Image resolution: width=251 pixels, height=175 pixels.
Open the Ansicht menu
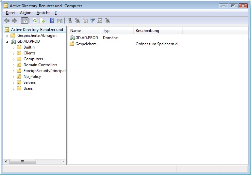tap(43, 13)
